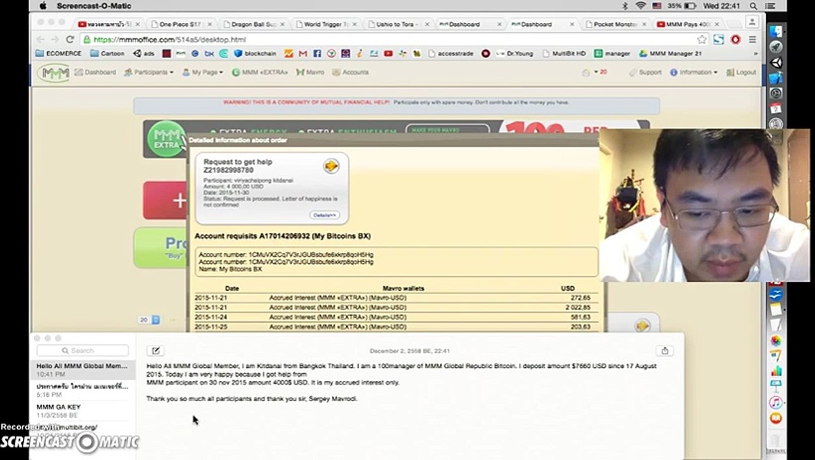Click the Search field in Notes window
Screen dimensions: 815x460
click(82, 351)
